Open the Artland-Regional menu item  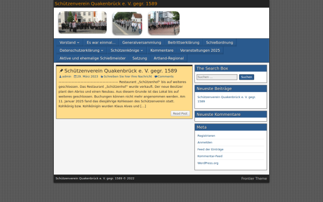click(168, 58)
